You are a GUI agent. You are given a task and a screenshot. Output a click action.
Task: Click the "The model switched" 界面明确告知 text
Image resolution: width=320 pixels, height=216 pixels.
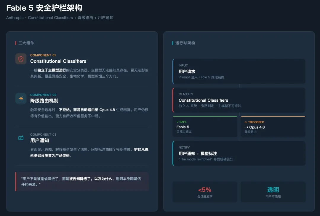click(206, 159)
